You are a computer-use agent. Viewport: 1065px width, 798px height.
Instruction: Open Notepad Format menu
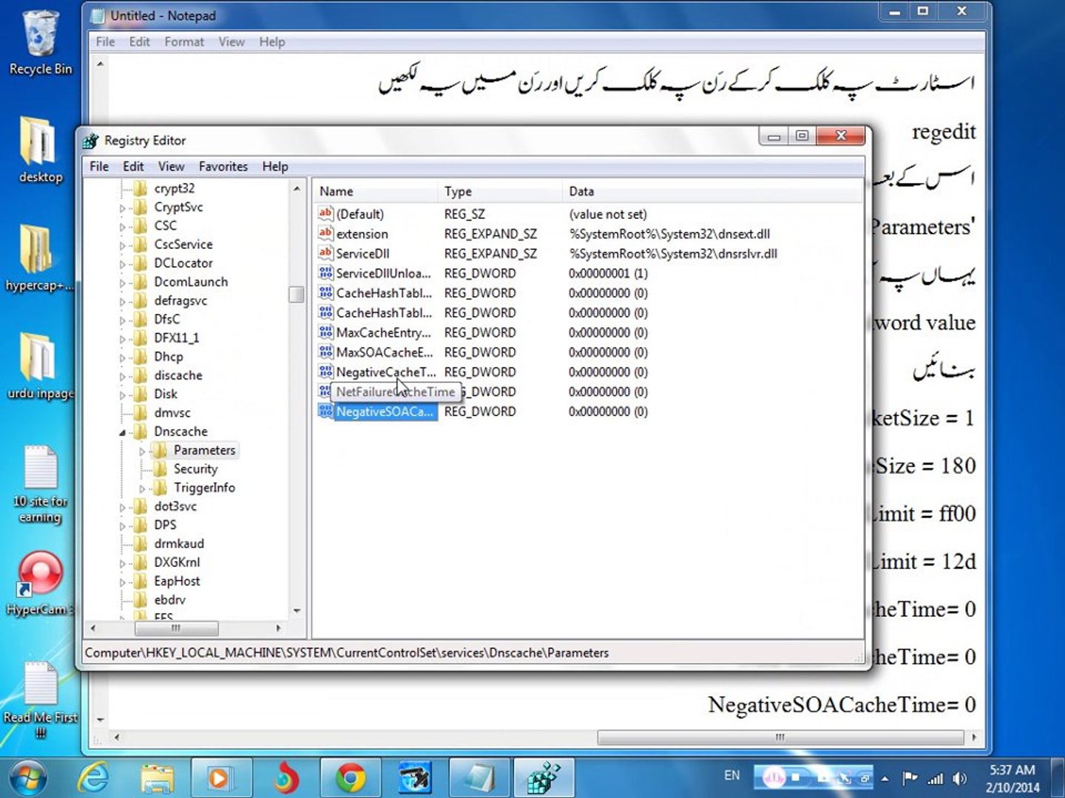(x=184, y=42)
